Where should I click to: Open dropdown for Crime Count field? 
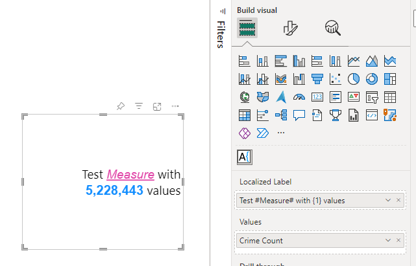point(388,240)
